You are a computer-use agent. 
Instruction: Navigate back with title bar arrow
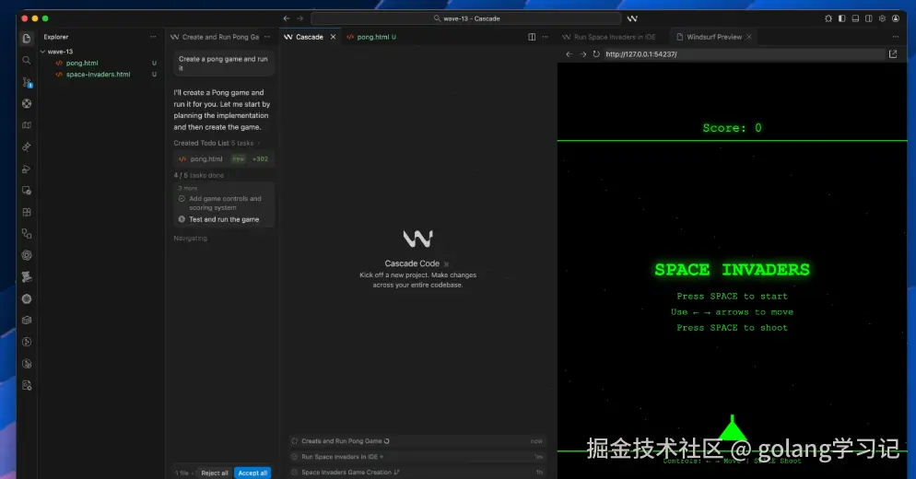[x=287, y=18]
